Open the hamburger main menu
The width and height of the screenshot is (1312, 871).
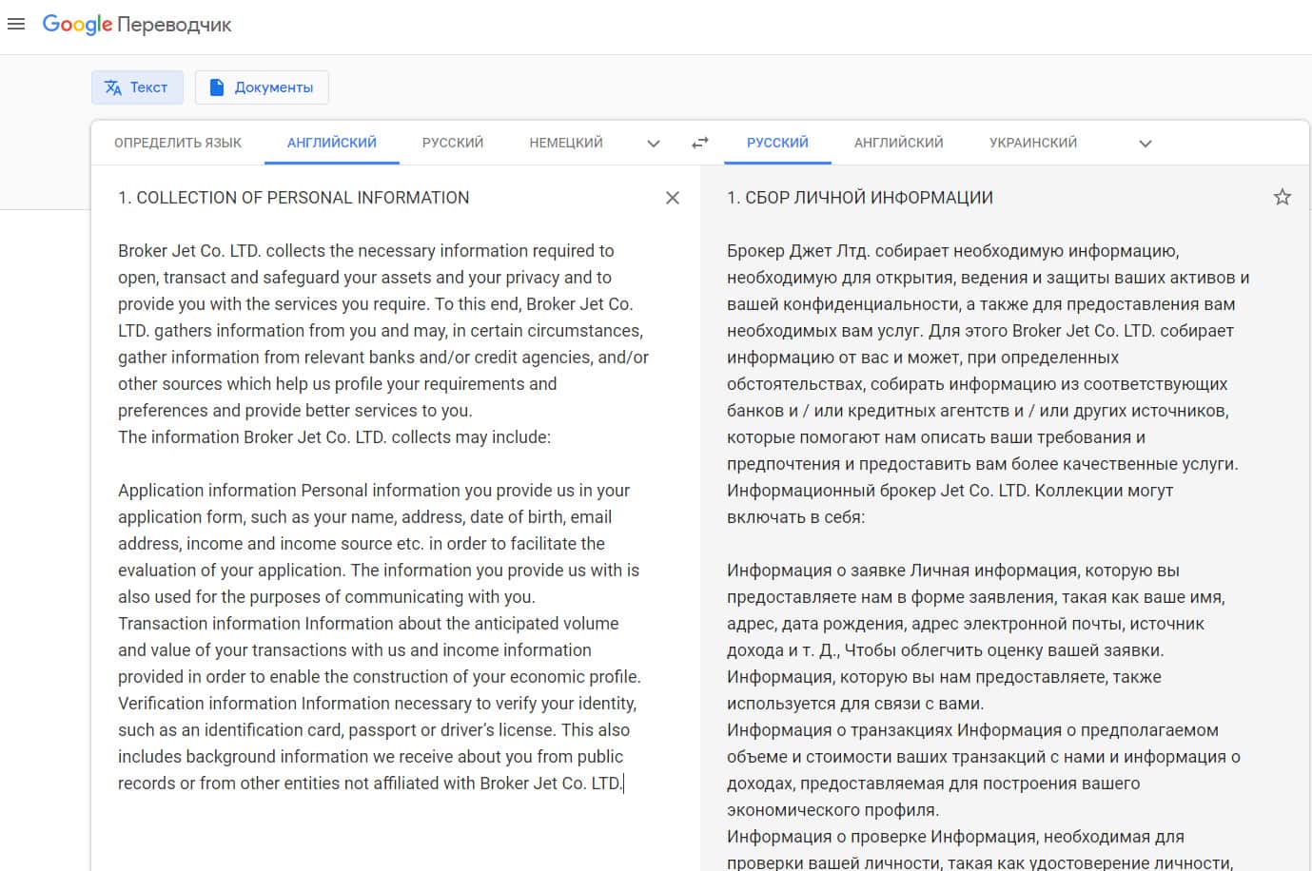point(16,25)
